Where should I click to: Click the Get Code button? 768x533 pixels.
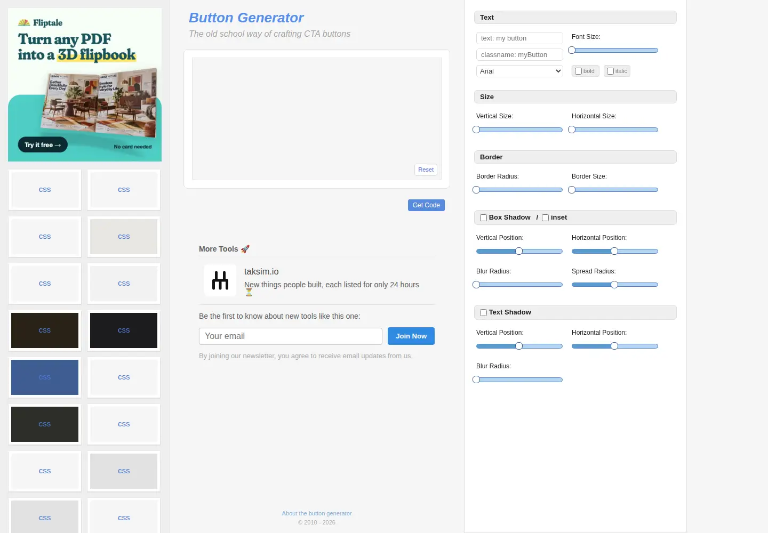426,205
